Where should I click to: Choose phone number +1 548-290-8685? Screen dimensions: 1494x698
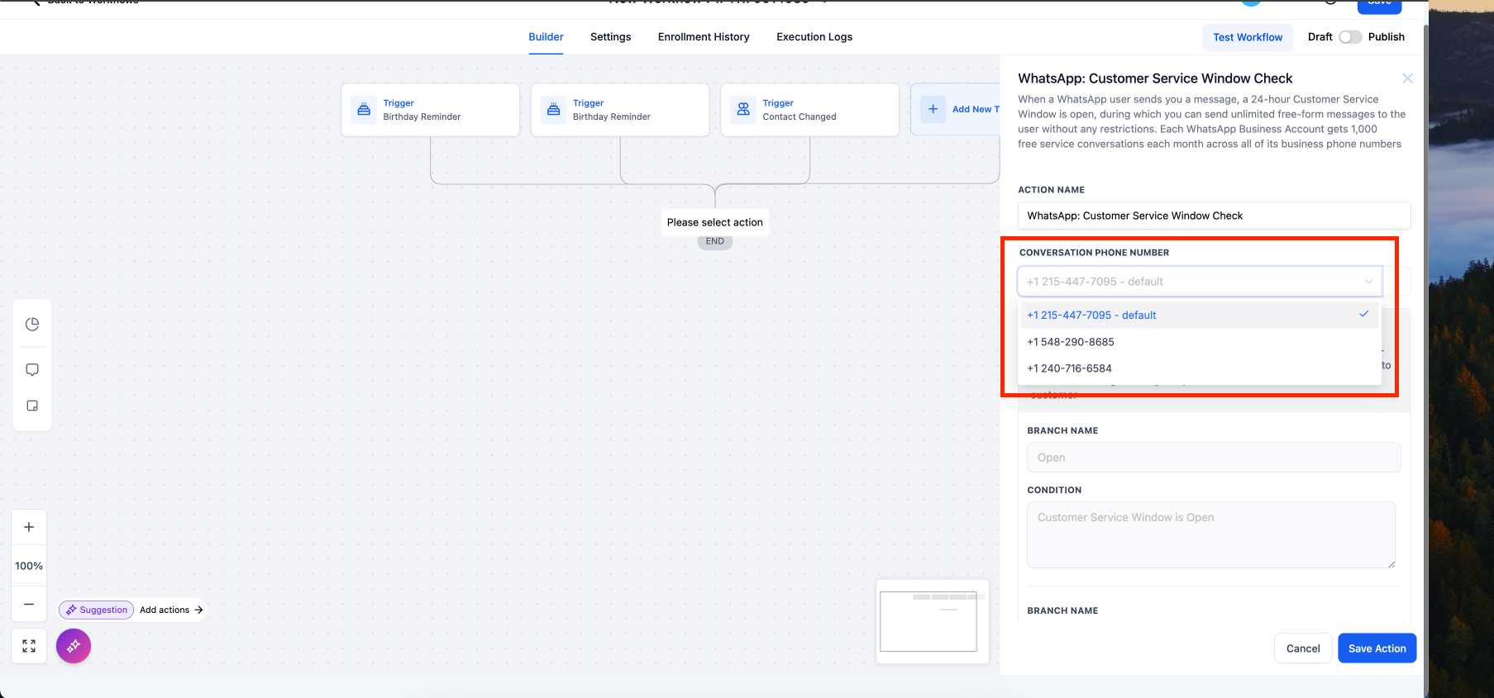1199,342
